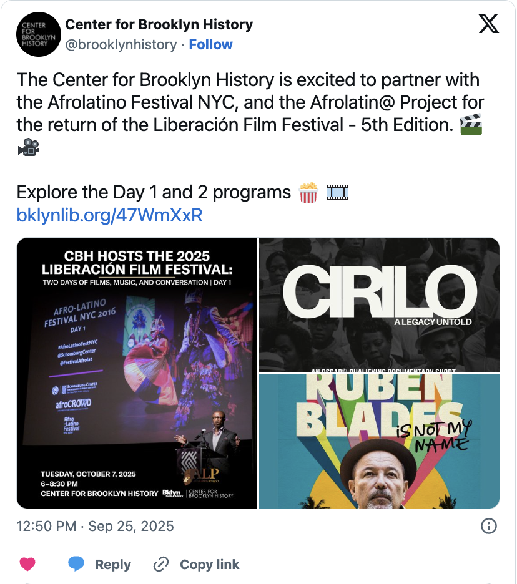Viewport: 517px width, 584px height.
Task: Click the Reply text label
Action: click(113, 565)
